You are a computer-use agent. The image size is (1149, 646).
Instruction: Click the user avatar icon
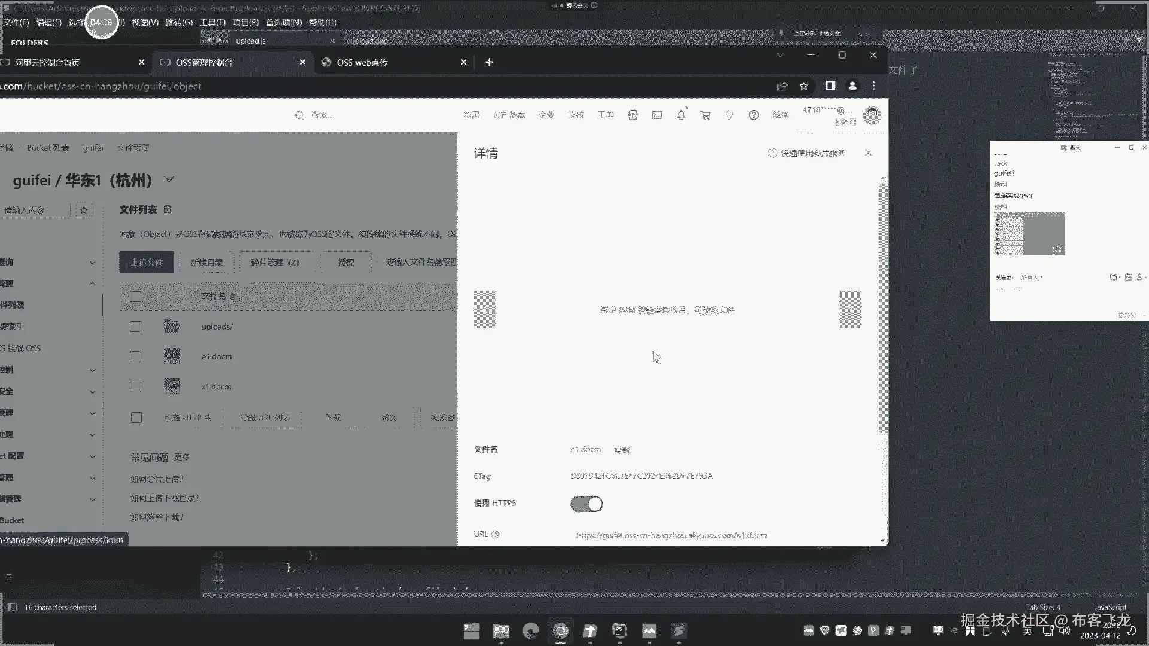[872, 114]
